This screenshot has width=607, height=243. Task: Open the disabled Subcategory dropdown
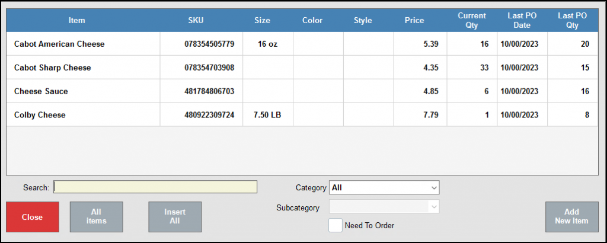coord(384,207)
